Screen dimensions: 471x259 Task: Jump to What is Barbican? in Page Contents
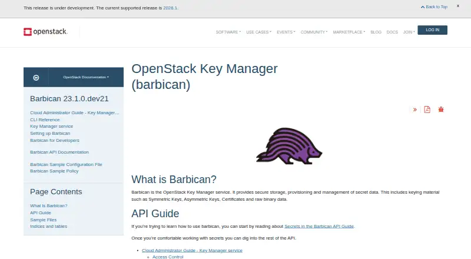[x=49, y=205]
